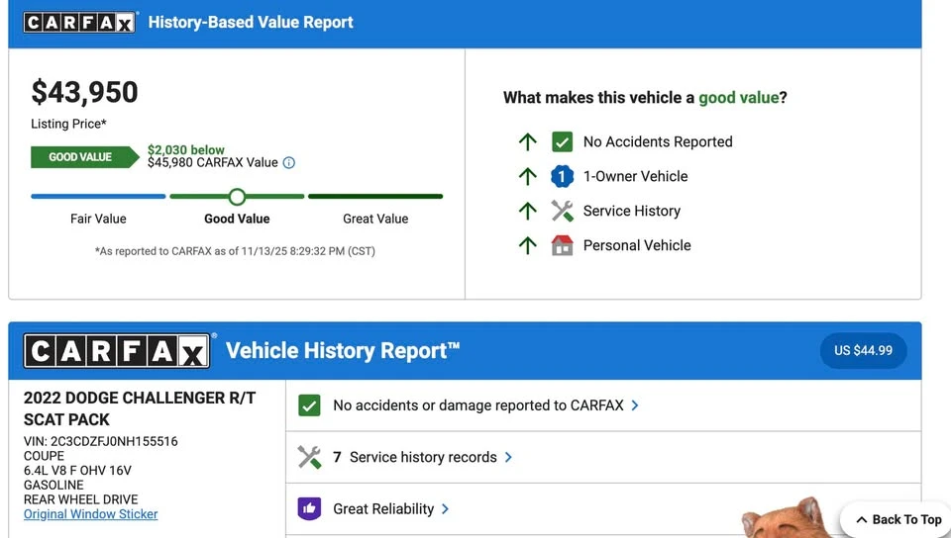Click the GOOD VALUE green badge
951x538 pixels.
click(x=85, y=156)
